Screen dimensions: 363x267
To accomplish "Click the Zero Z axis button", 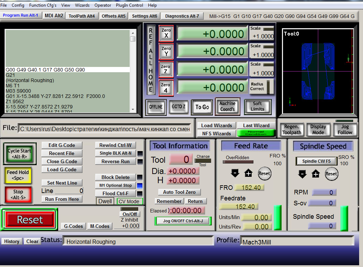I will pyautogui.click(x=166, y=69).
